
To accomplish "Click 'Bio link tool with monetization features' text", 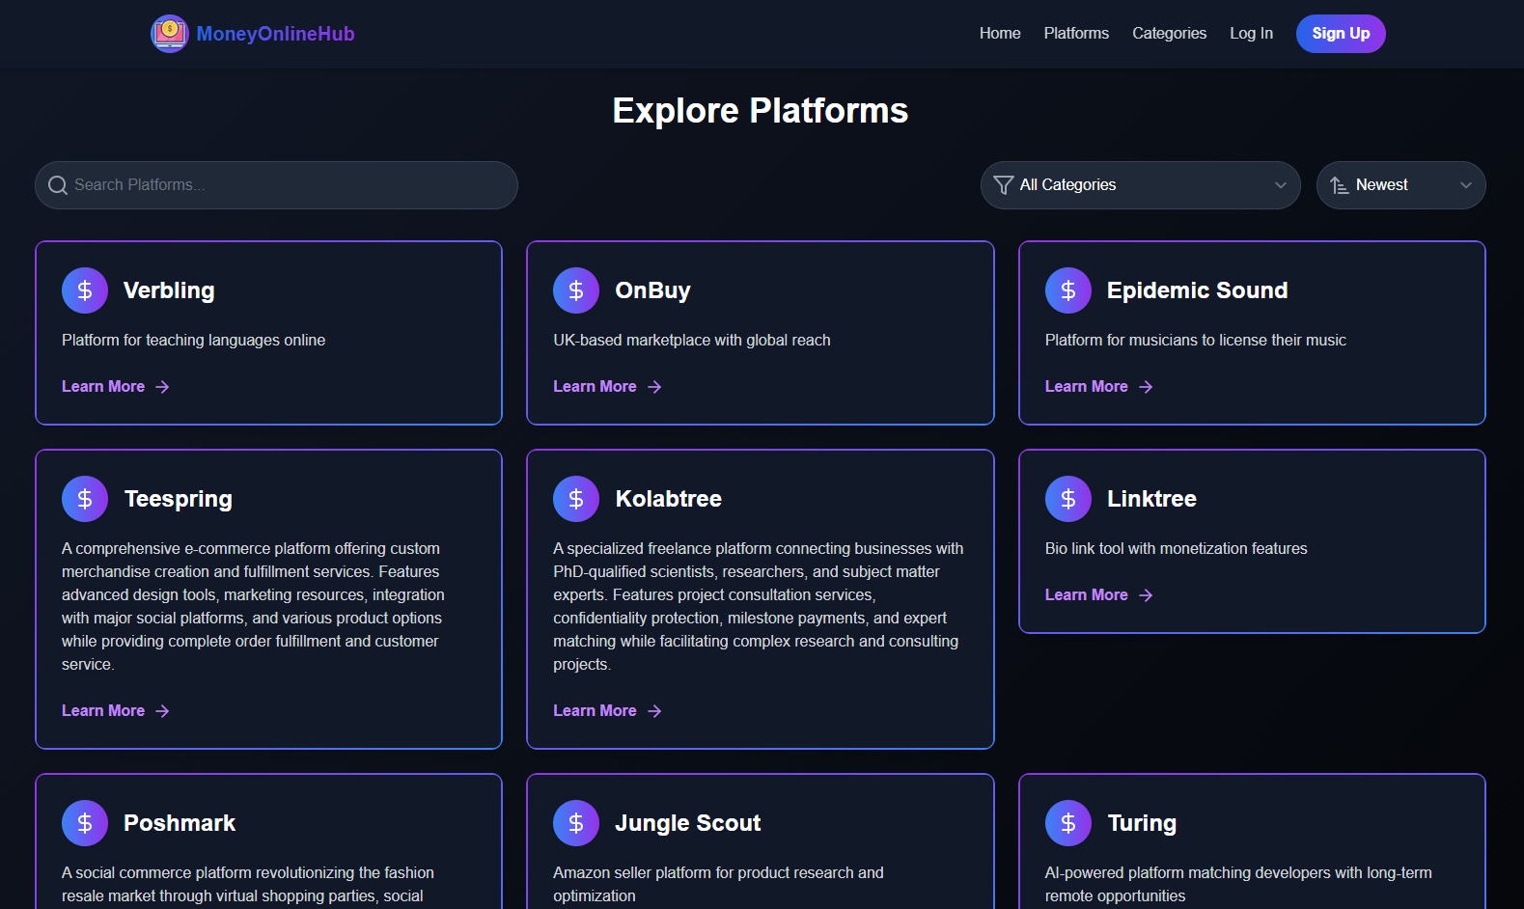I will 1177,549.
